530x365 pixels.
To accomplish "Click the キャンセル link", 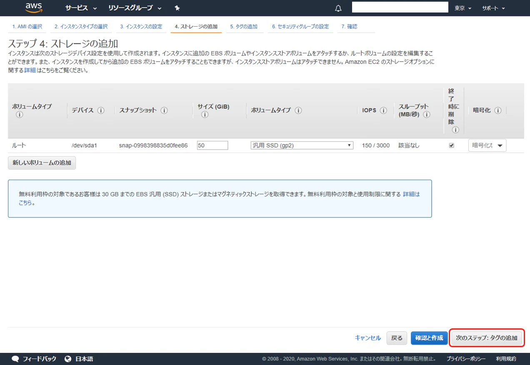I will [x=368, y=338].
